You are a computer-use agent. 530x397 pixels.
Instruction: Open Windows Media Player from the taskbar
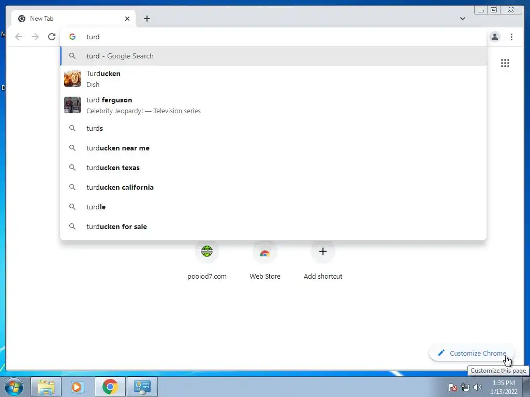[78, 387]
